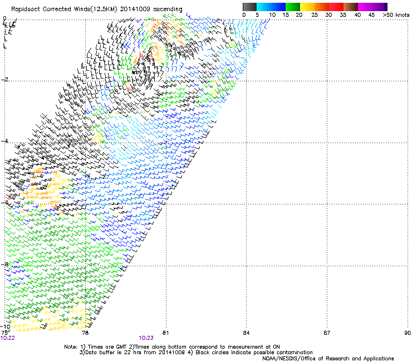This screenshot has height=362, width=412.
Task: Click the purple '10:23' time label
Action: [x=146, y=338]
